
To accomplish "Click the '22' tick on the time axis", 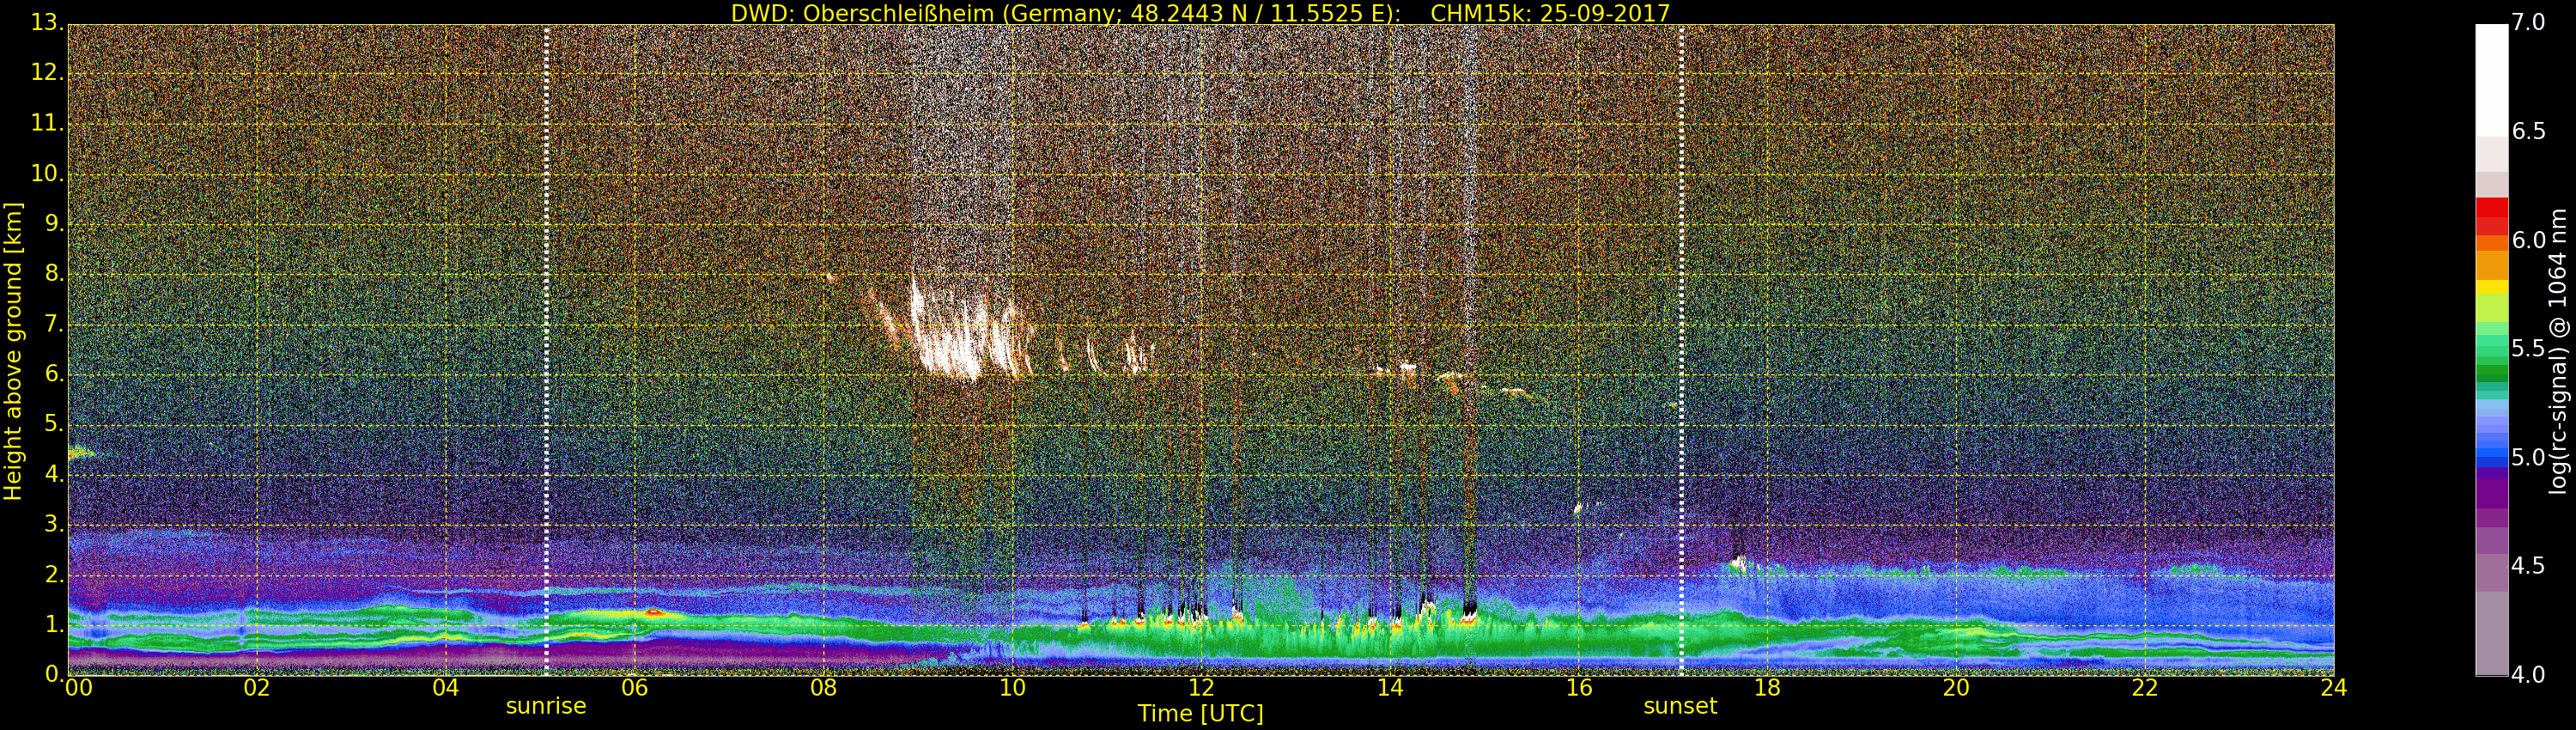I will (x=2146, y=687).
